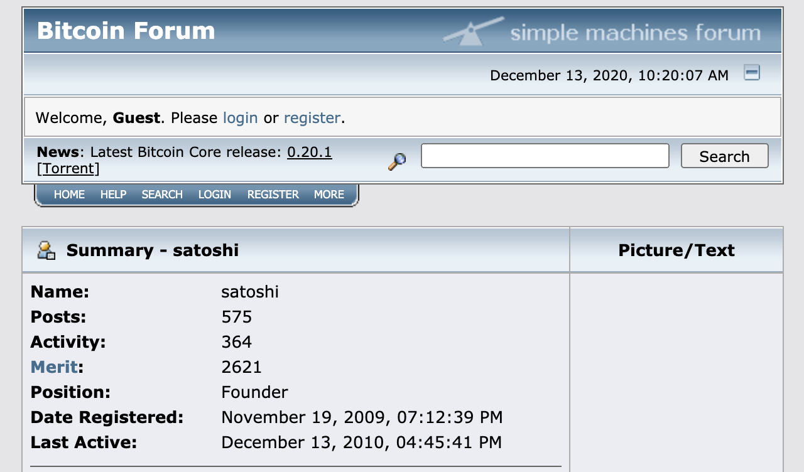804x472 pixels.
Task: Click the Torrent download link
Action: (68, 168)
